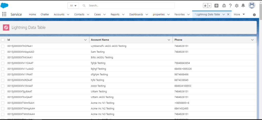Click the Lightning Data Table page icon
The height and width of the screenshot is (120, 262).
6,27
